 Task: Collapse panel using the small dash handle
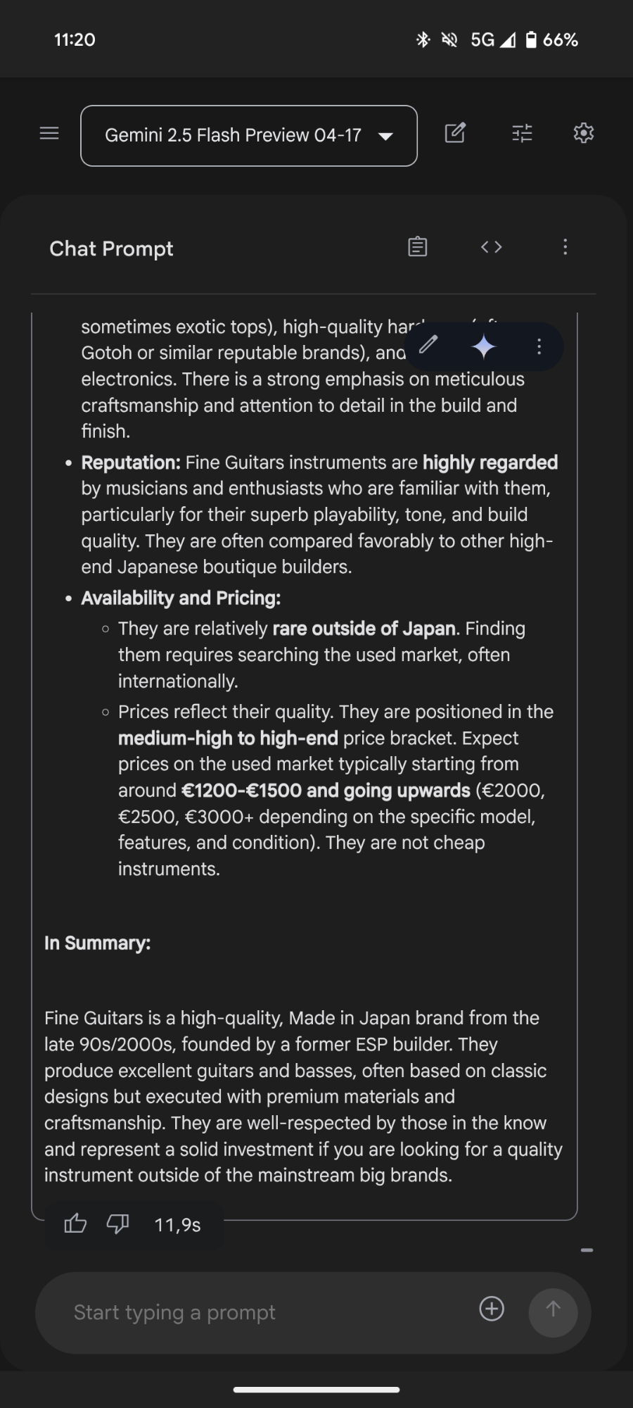587,1250
